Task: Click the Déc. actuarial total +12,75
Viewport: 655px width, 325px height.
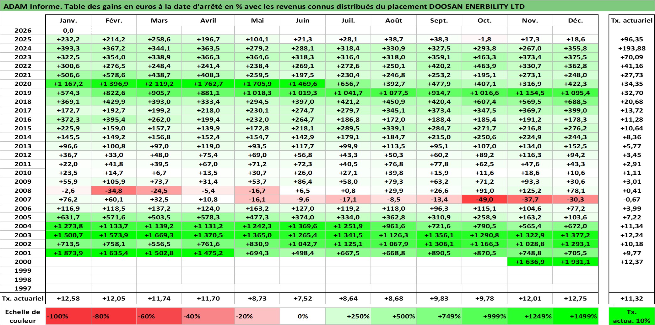Action: tap(575, 298)
